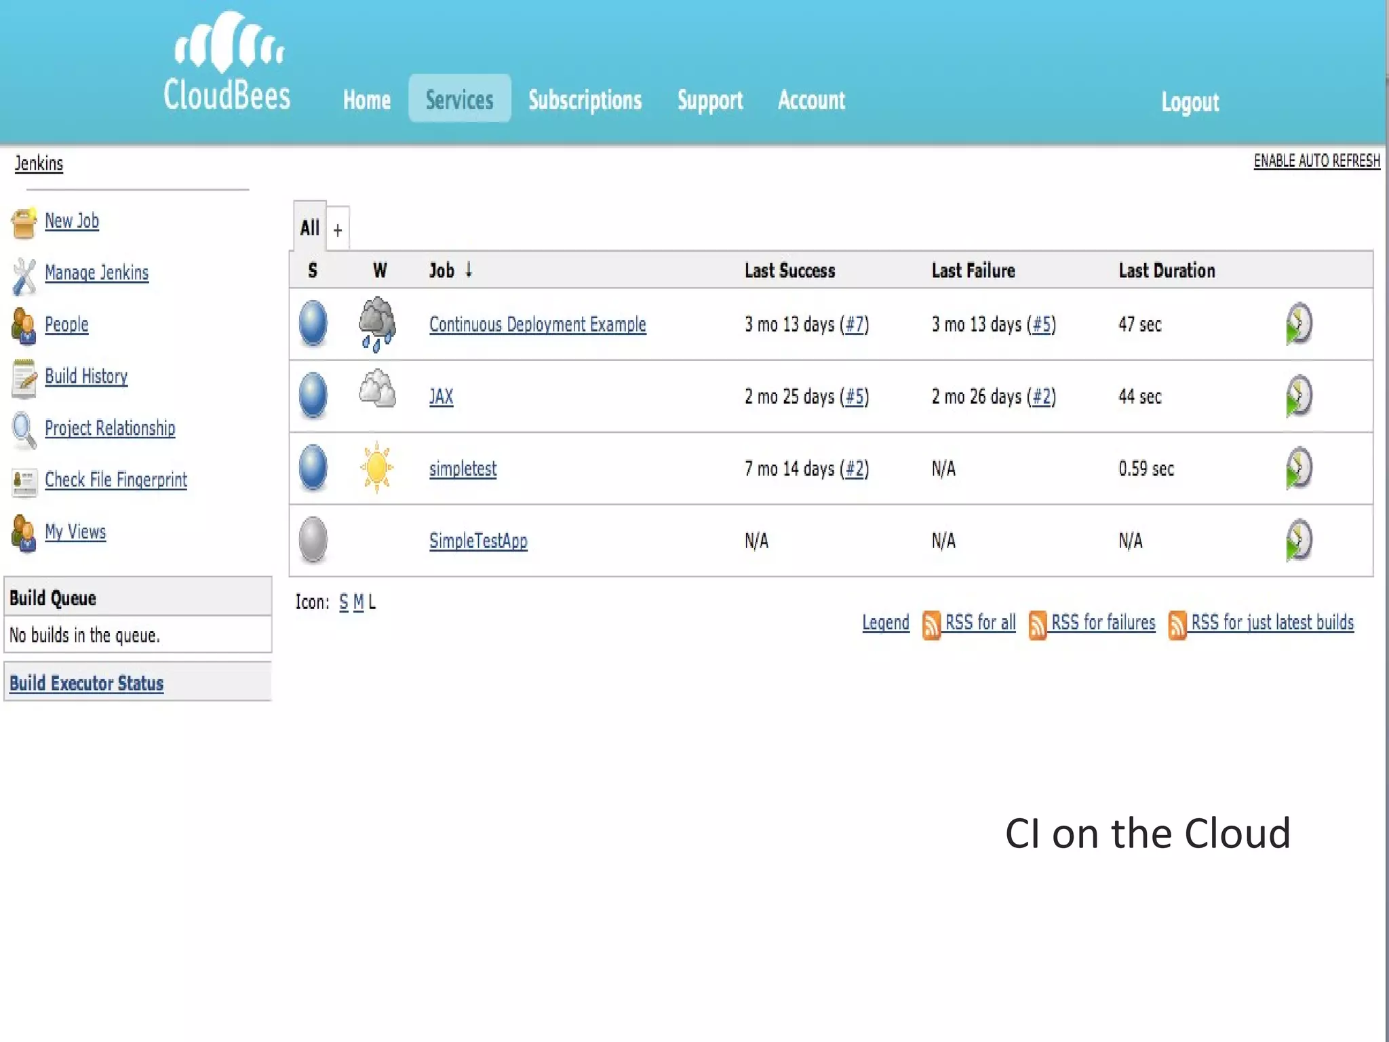The height and width of the screenshot is (1042, 1389).
Task: Schedule a build for SimpleTestApp
Action: click(x=1299, y=540)
